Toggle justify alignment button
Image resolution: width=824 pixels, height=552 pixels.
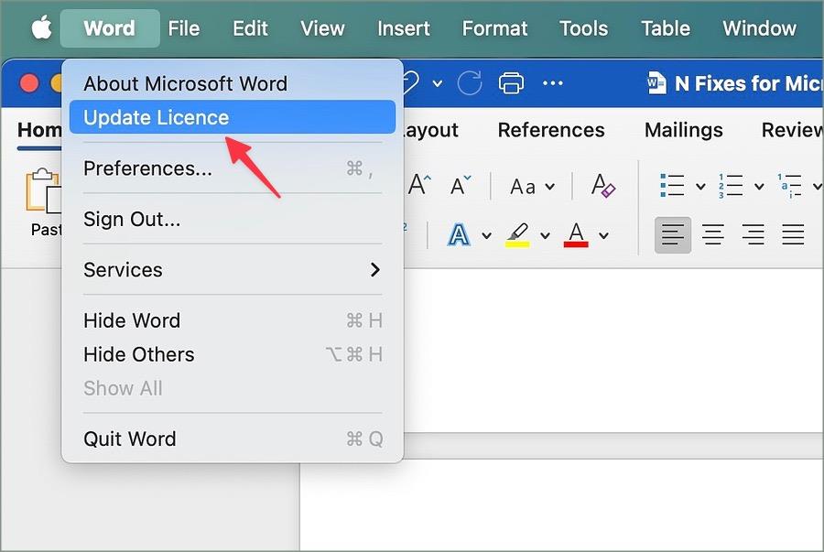[793, 234]
